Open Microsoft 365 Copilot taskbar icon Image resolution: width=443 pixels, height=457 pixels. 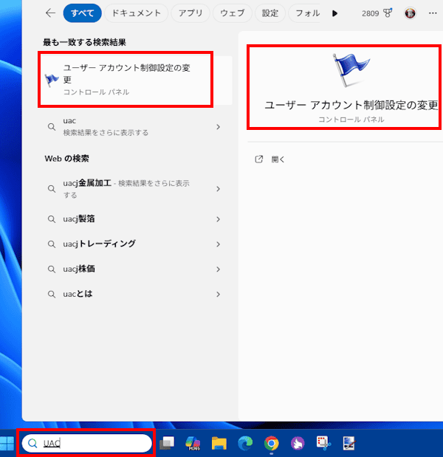pyautogui.click(x=193, y=443)
